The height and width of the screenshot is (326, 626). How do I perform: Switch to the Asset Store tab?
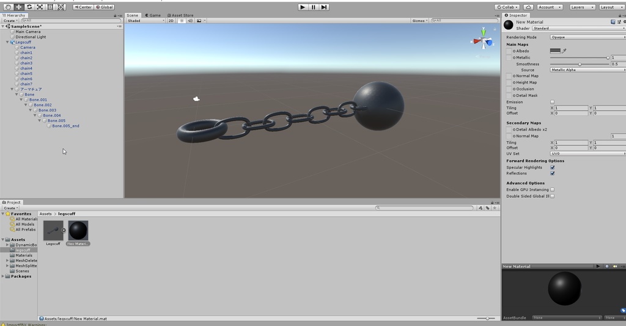click(x=180, y=15)
